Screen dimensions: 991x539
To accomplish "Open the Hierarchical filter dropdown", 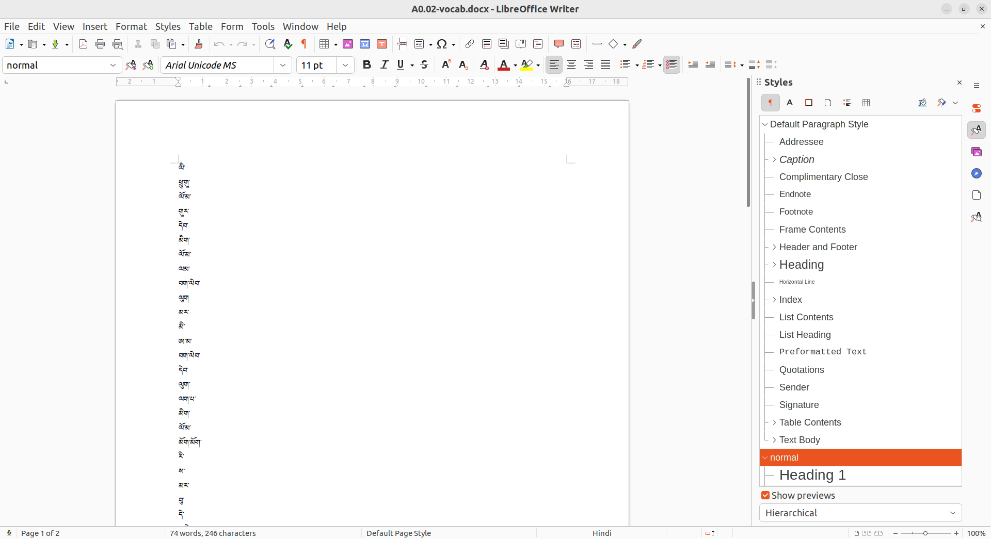I will coord(860,513).
